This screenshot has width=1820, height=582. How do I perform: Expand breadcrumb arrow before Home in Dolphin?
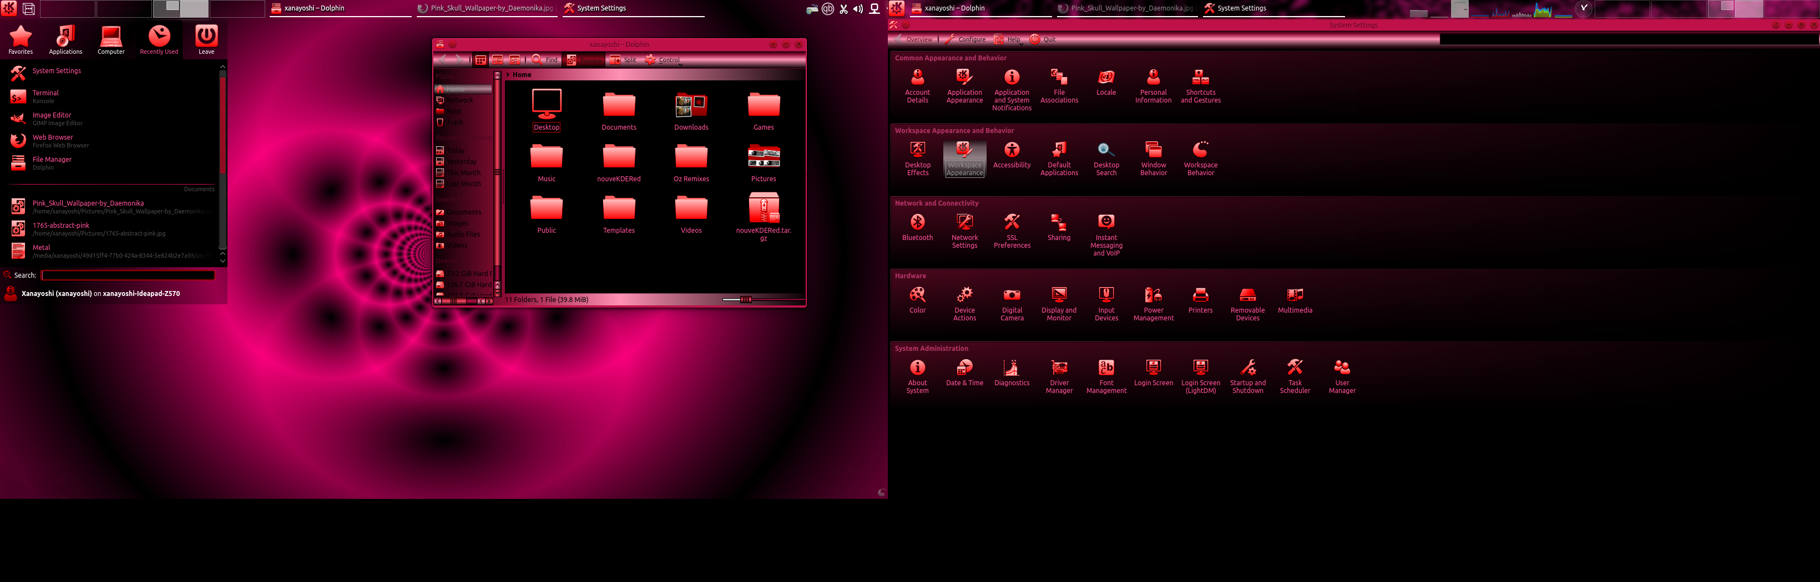(507, 75)
